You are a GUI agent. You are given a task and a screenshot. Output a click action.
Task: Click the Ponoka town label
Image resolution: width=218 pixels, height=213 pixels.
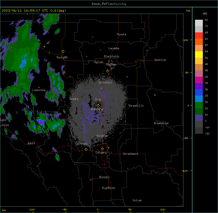tap(121, 34)
